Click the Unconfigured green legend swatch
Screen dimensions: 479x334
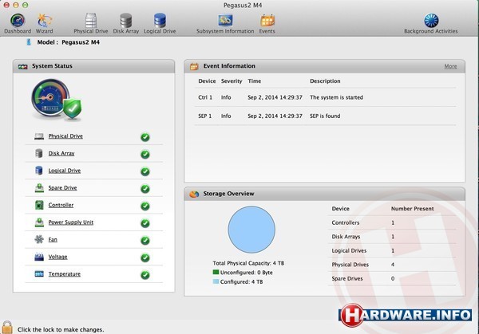(216, 272)
